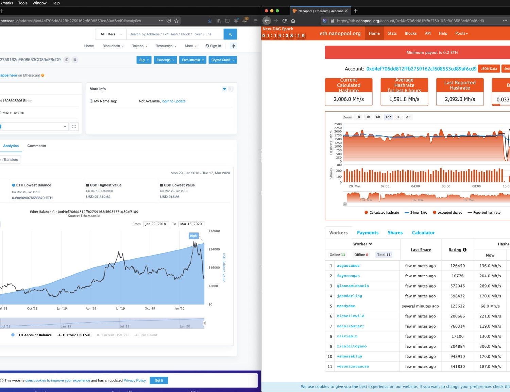Open All Filters dropdown on Etherscan

[x=111, y=34]
